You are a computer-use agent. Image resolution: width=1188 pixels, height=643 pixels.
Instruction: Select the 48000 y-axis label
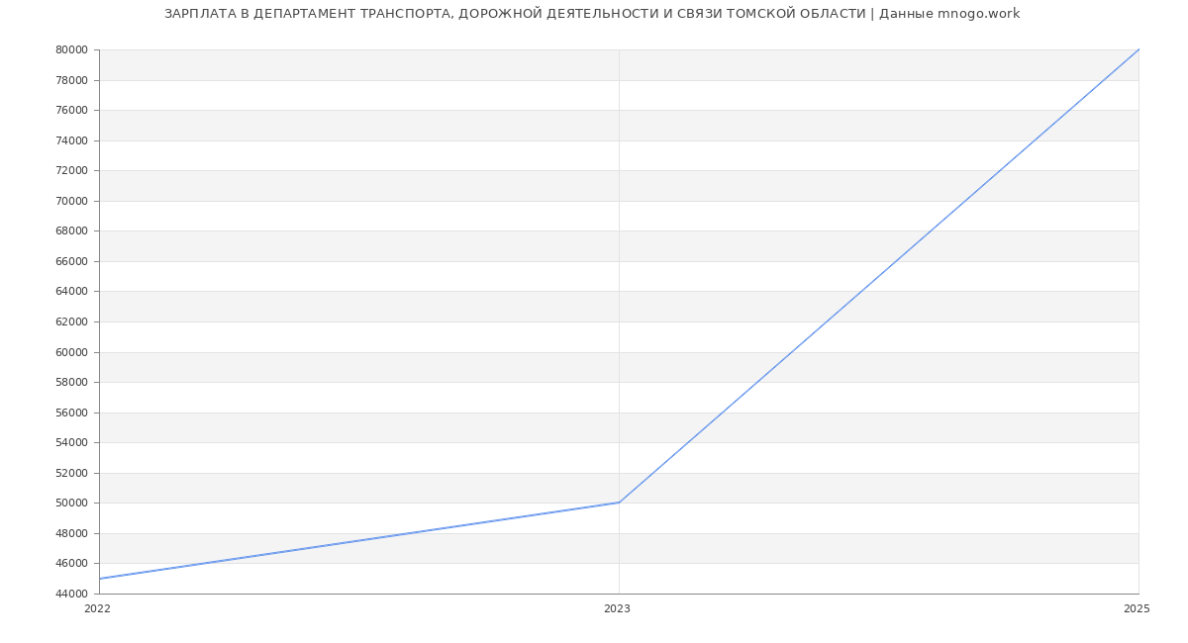tap(71, 533)
